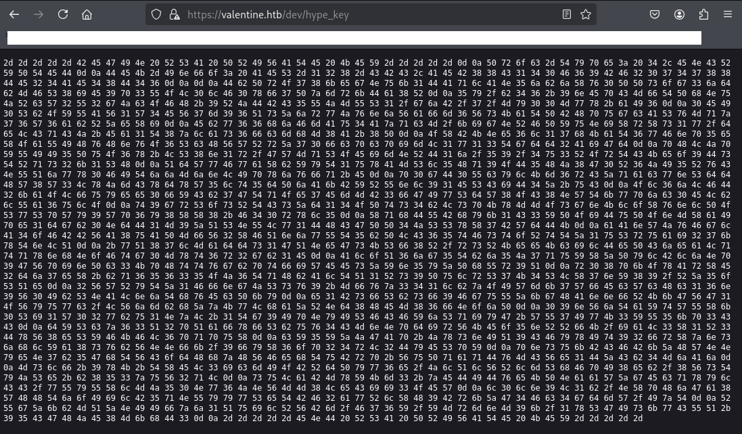Open the tracking protection shield panel
Viewport: 742px width, 434px height.
click(x=156, y=14)
